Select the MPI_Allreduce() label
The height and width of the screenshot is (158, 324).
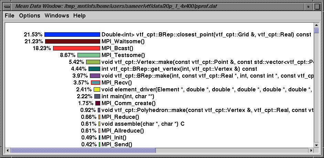(x=123, y=131)
